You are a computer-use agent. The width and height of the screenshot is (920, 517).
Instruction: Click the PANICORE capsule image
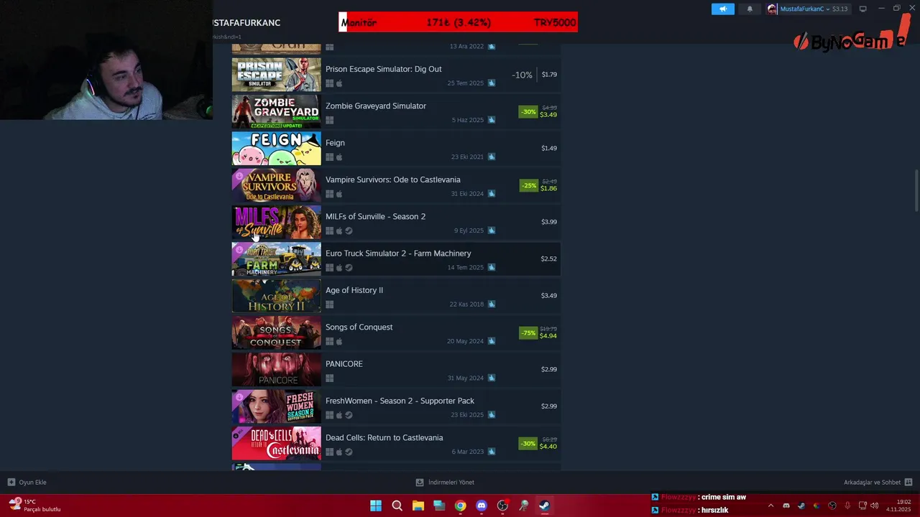(276, 369)
